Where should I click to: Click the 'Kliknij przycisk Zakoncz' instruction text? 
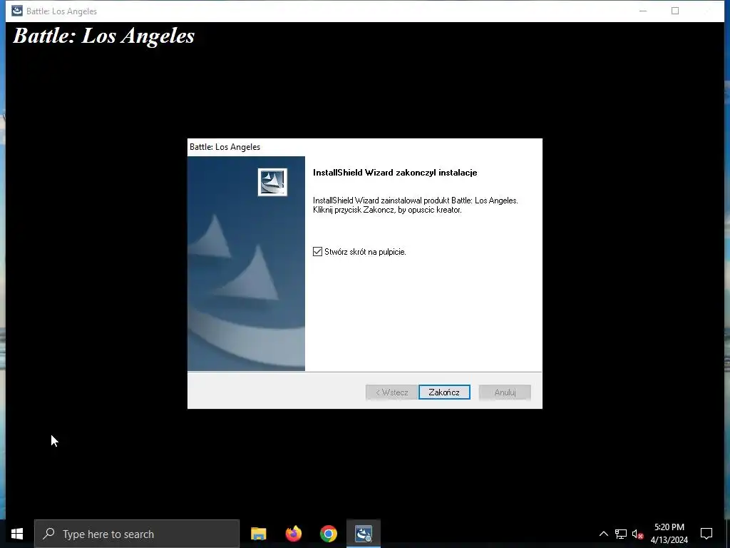[387, 210]
